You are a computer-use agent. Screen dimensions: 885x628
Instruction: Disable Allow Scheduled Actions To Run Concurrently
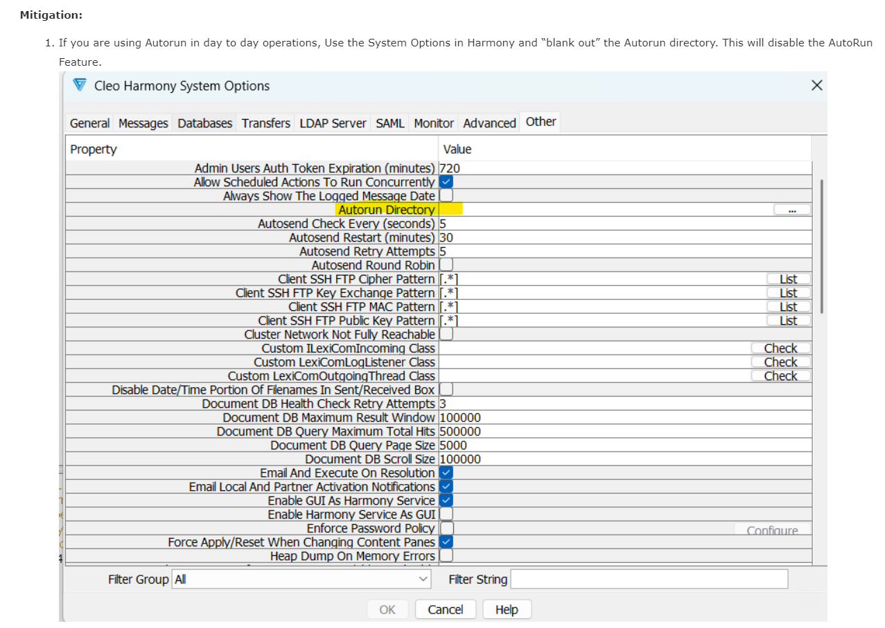pos(446,181)
